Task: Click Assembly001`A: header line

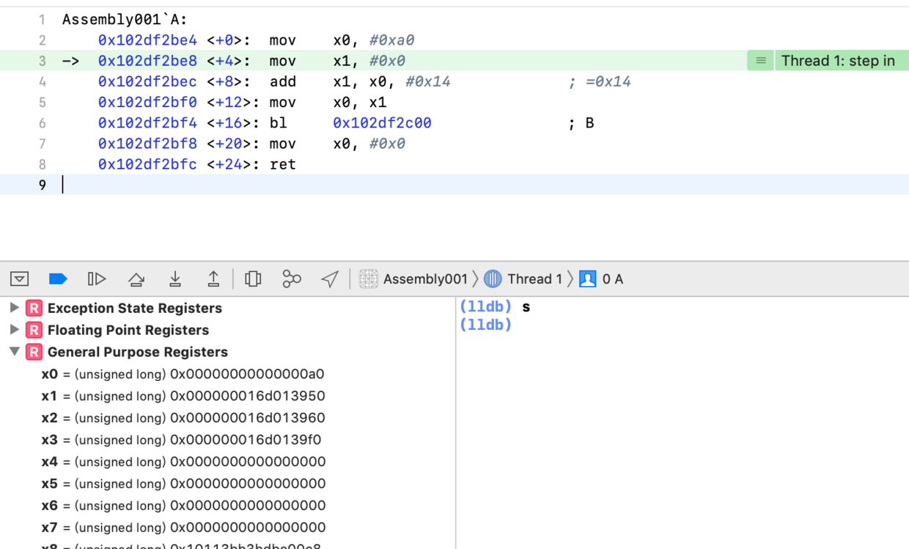Action: [125, 20]
